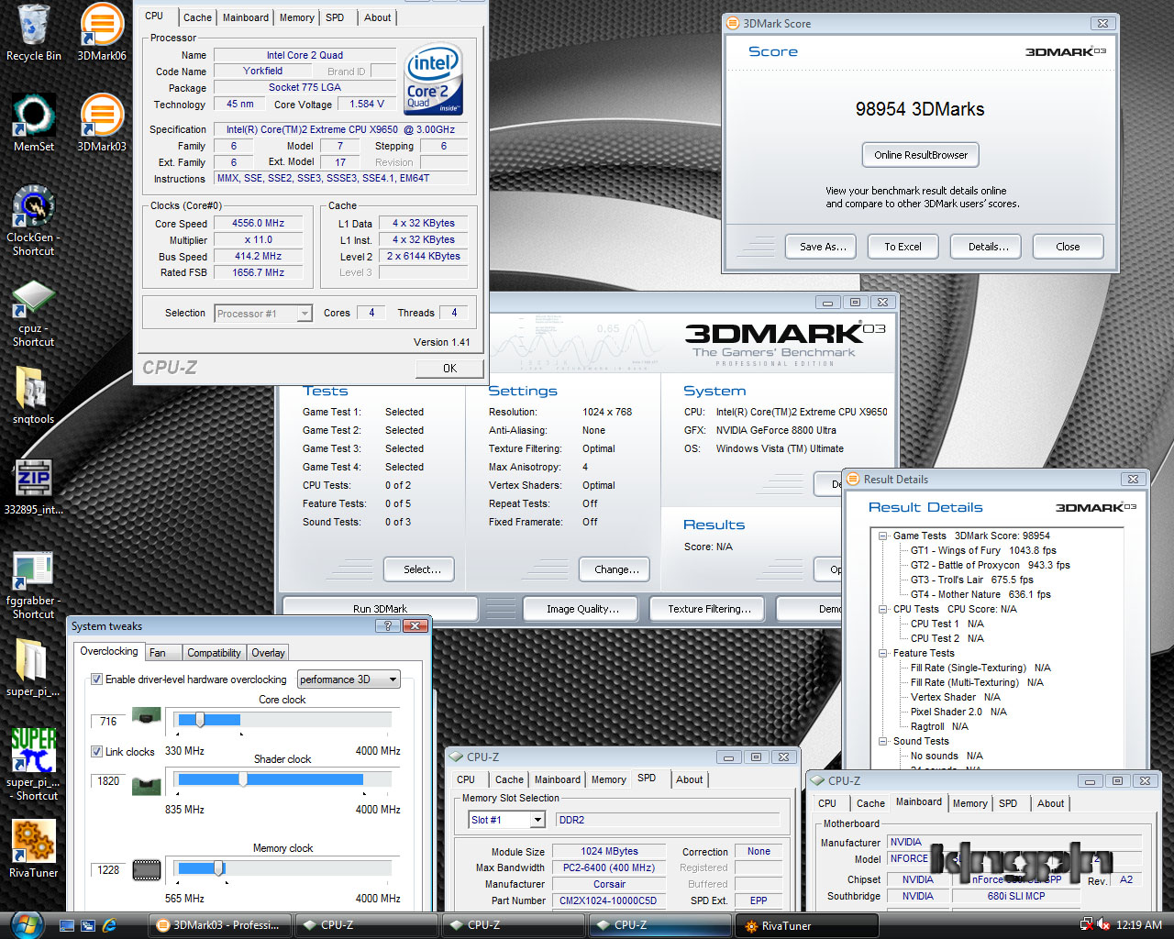Open the snqtools folder icon

[33, 396]
